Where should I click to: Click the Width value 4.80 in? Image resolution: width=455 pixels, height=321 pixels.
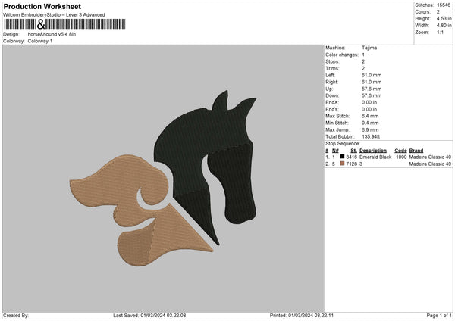pos(444,26)
